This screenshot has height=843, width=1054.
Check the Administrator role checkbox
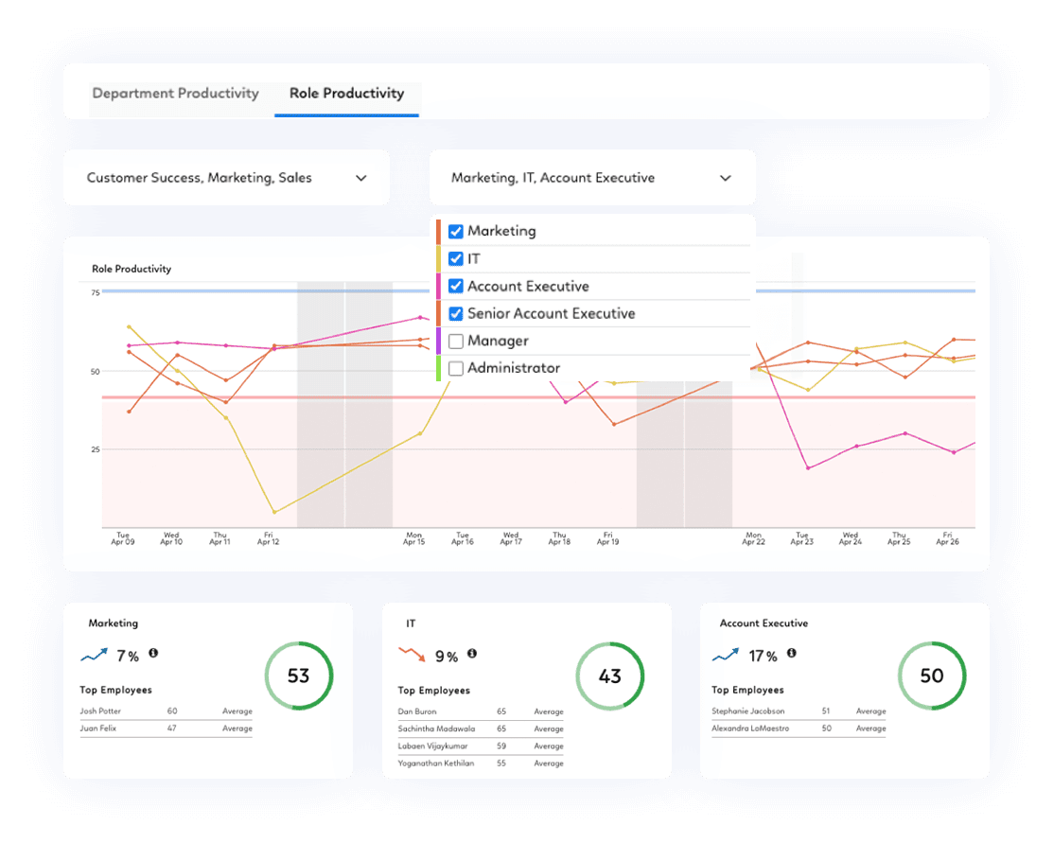coord(456,369)
